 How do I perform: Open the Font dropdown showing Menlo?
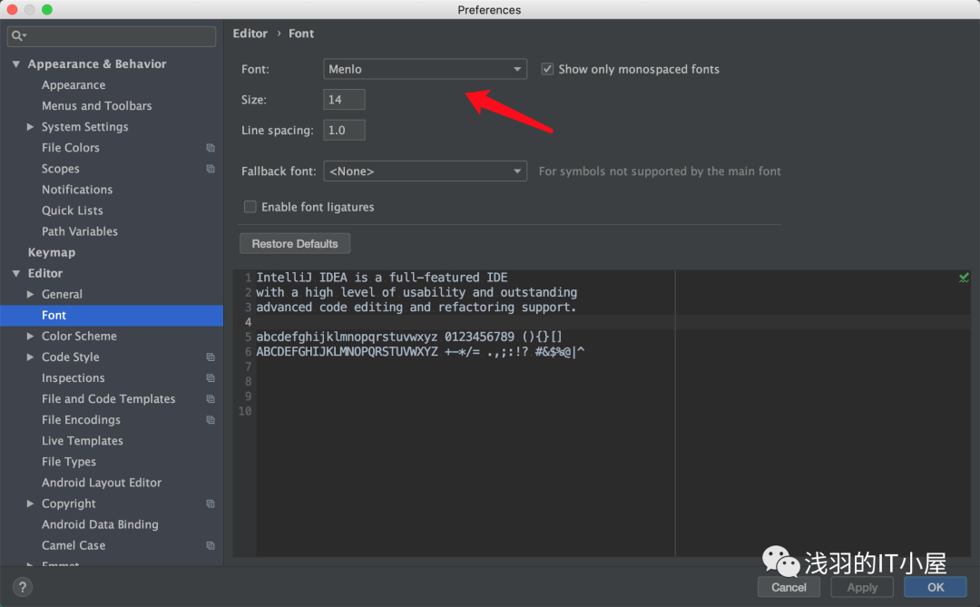coord(425,69)
